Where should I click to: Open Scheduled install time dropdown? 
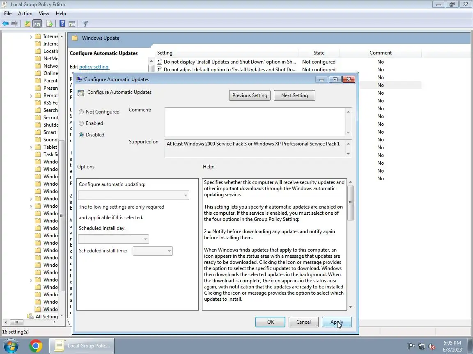point(153,251)
